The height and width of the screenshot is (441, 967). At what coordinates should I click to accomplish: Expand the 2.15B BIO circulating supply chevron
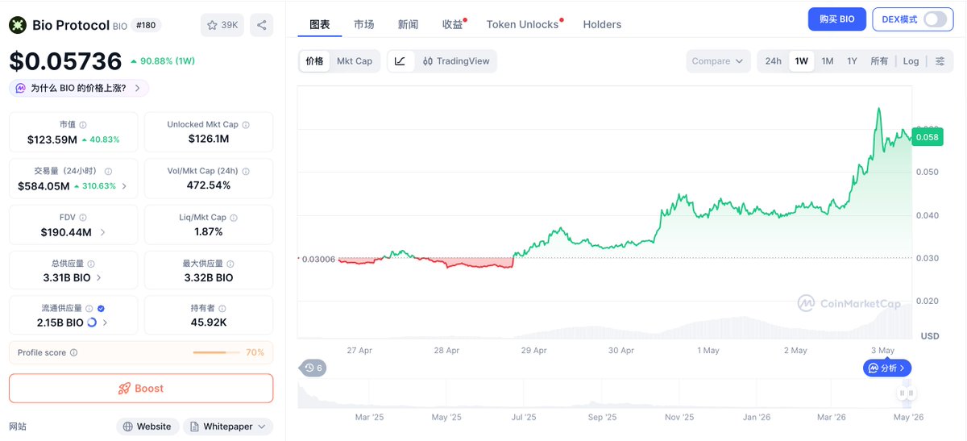tap(106, 322)
